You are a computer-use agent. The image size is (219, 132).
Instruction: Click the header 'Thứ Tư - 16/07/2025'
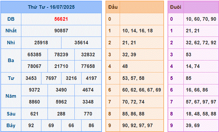click(x=51, y=7)
